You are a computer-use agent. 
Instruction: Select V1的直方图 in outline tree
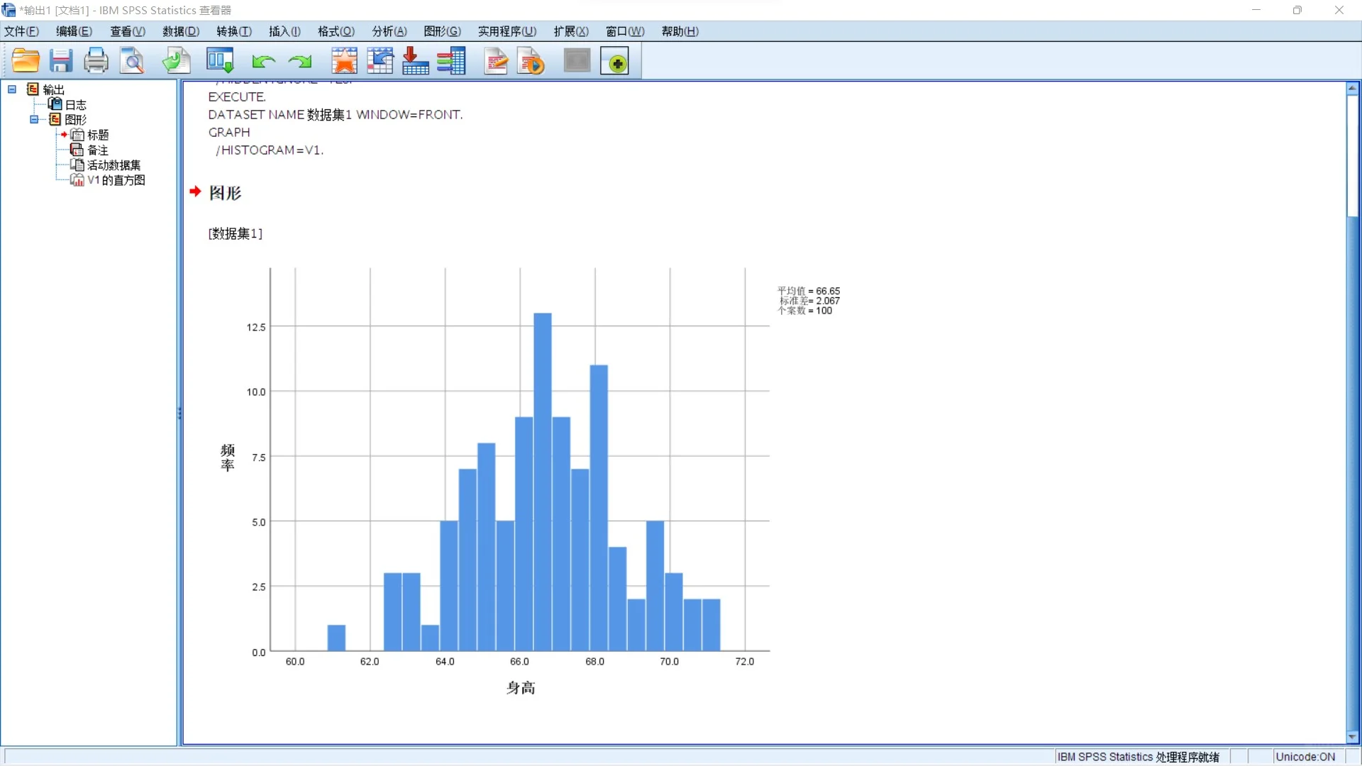pos(116,180)
